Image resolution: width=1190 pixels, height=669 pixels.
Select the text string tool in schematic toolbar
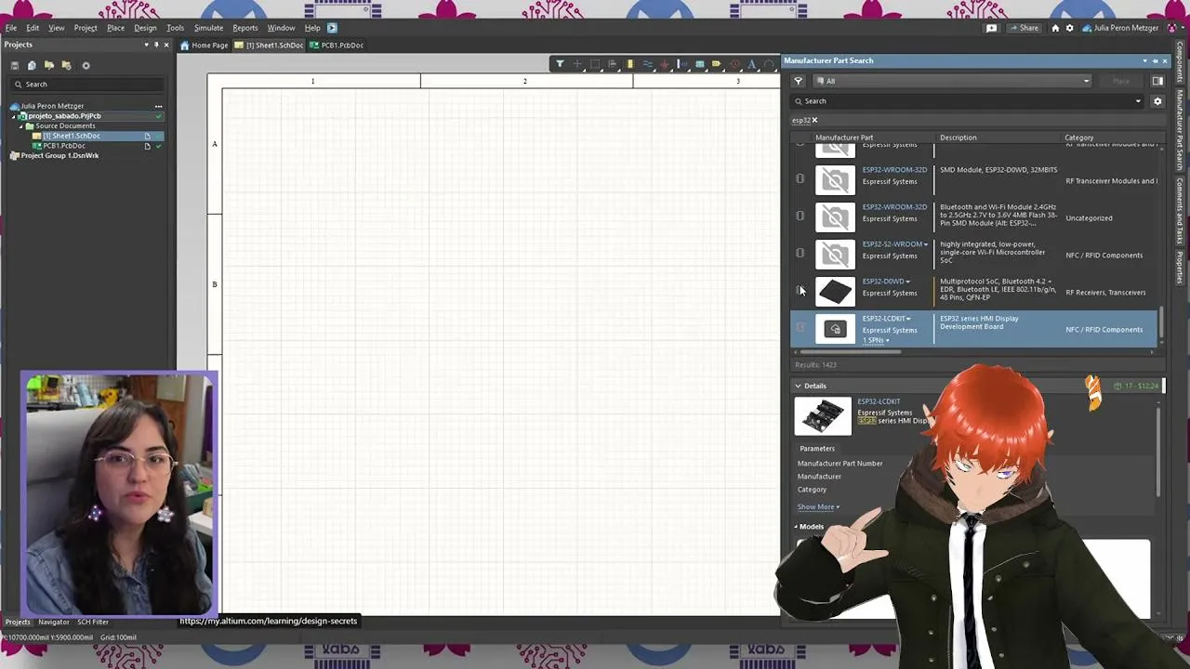coord(751,64)
